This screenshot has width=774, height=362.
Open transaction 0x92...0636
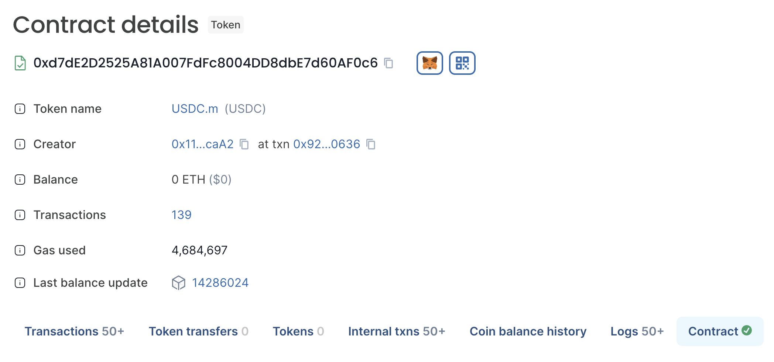(326, 144)
